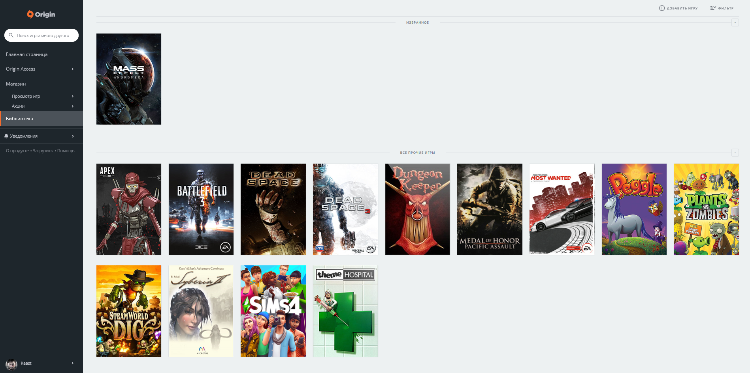This screenshot has width=750, height=373.
Task: Open The Sims 4 game tile
Action: point(273,311)
